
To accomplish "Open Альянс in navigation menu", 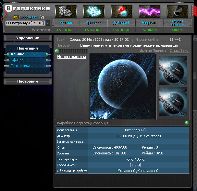I will point(17,54).
